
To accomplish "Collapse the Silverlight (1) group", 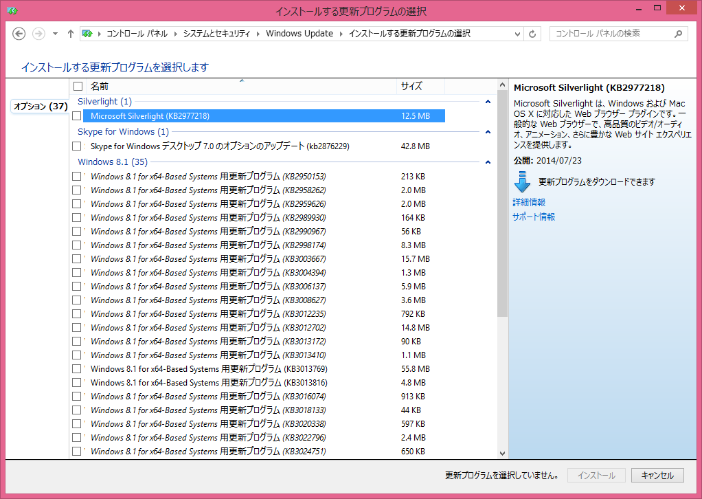I will click(x=488, y=102).
